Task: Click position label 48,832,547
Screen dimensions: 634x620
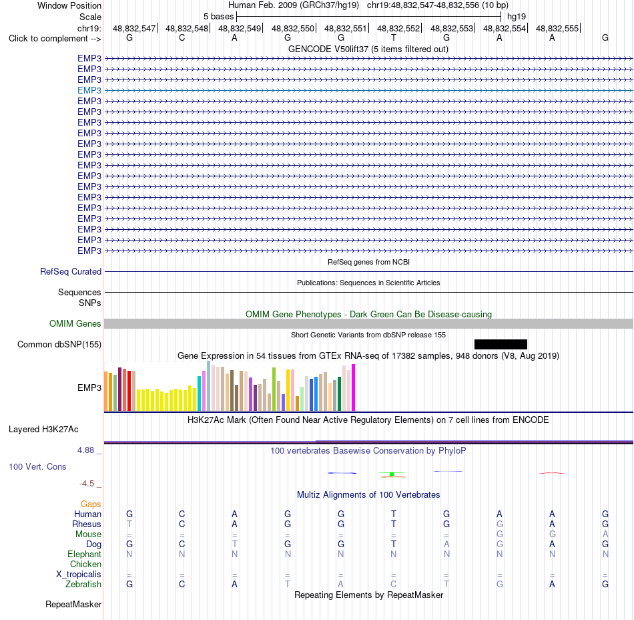Action: tap(134, 28)
